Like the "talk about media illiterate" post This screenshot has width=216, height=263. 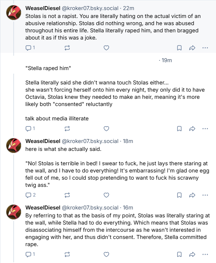[106, 129]
